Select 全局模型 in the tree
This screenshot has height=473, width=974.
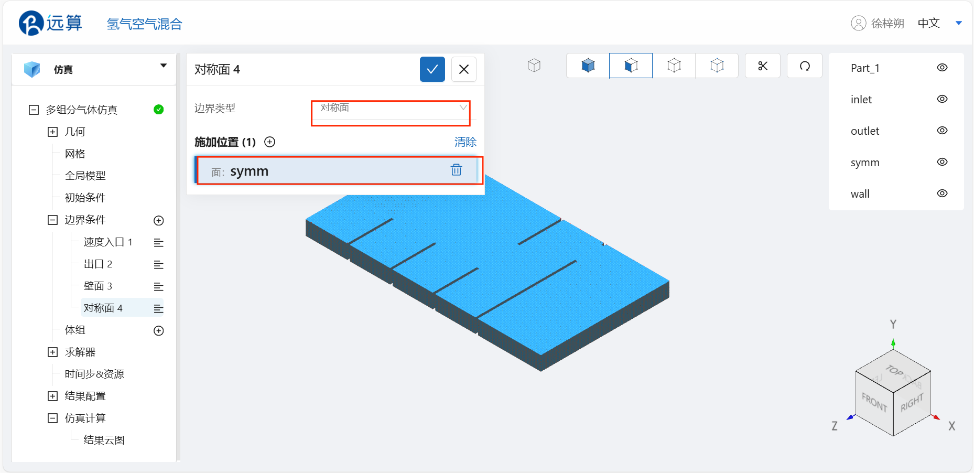coord(85,176)
